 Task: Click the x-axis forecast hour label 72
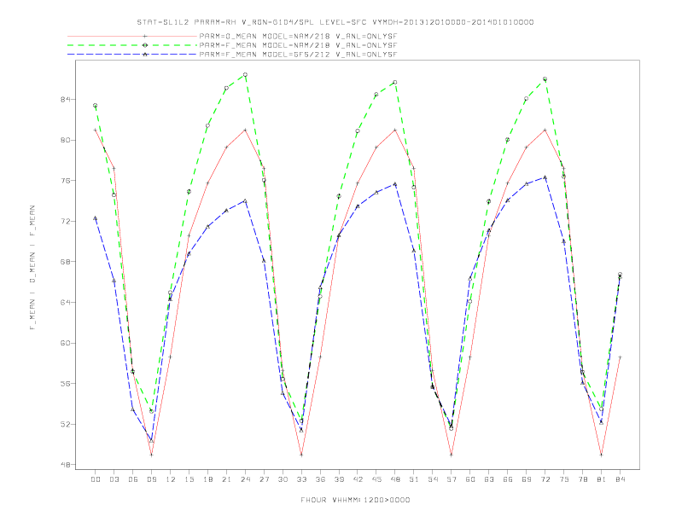(x=545, y=479)
